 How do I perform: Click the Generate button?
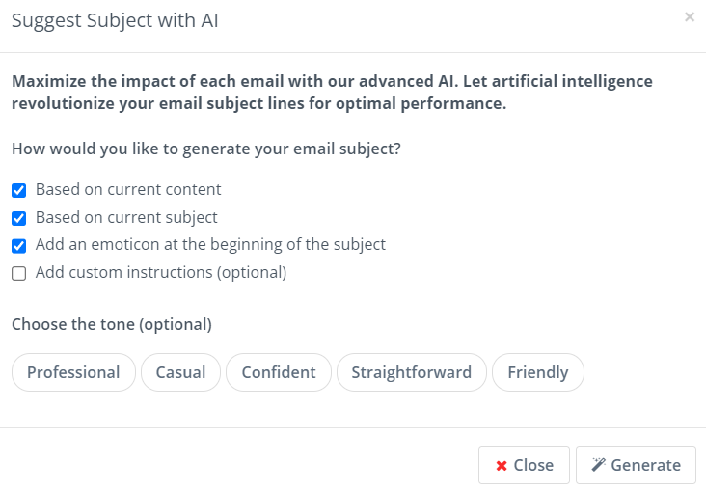tap(636, 465)
